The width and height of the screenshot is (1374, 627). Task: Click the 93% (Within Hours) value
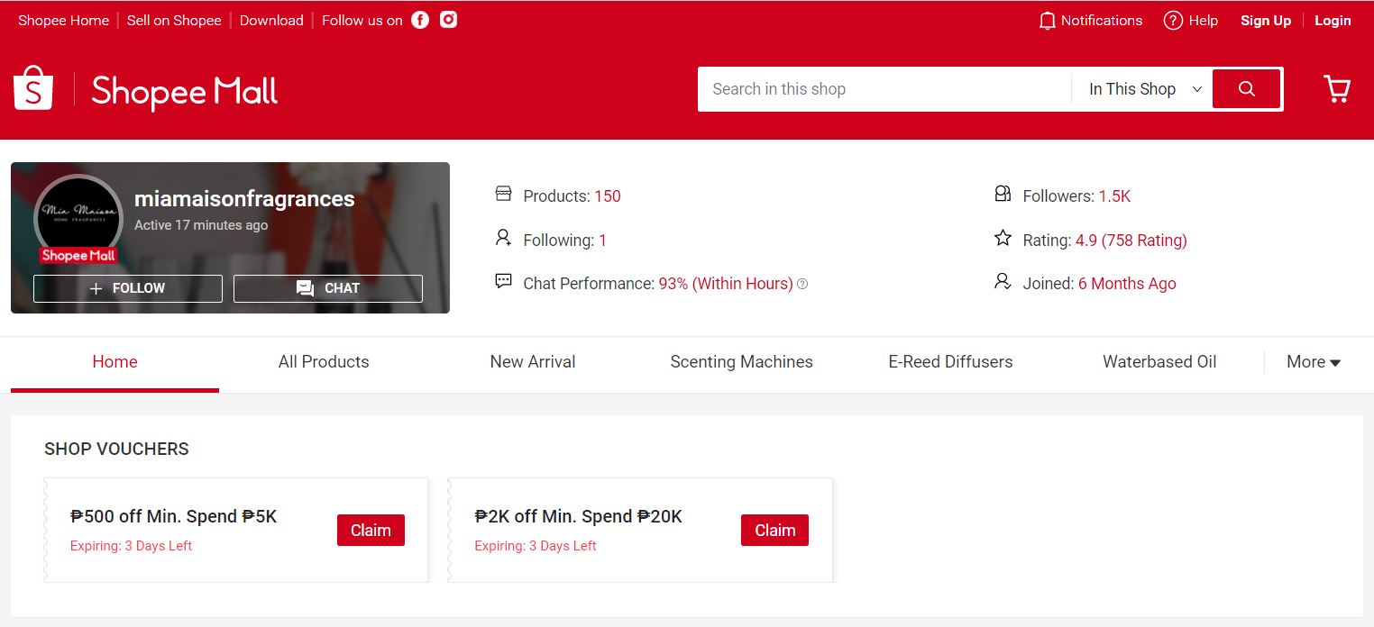[x=726, y=284]
